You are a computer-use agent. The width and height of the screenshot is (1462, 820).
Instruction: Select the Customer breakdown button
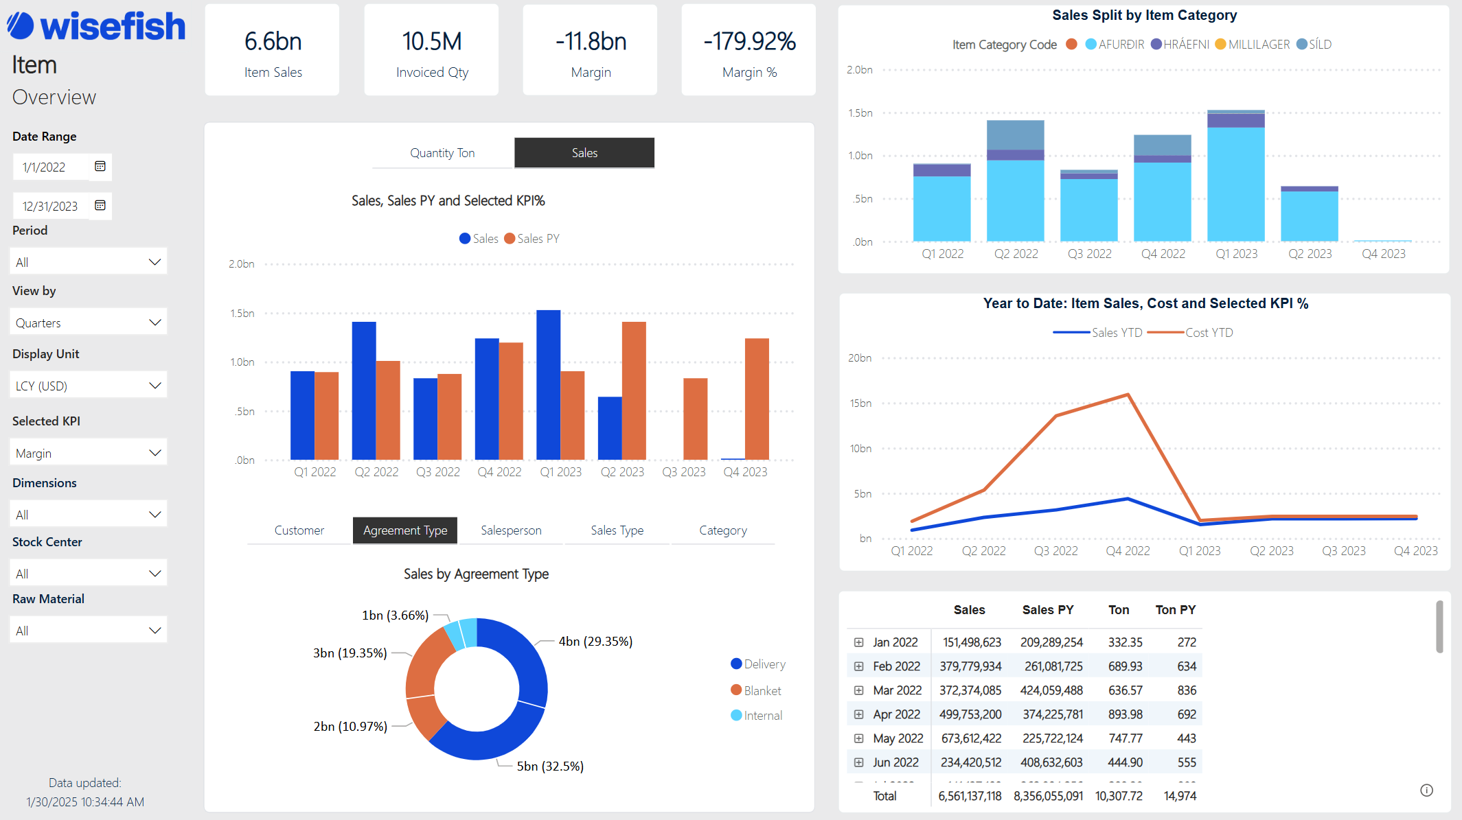(299, 530)
